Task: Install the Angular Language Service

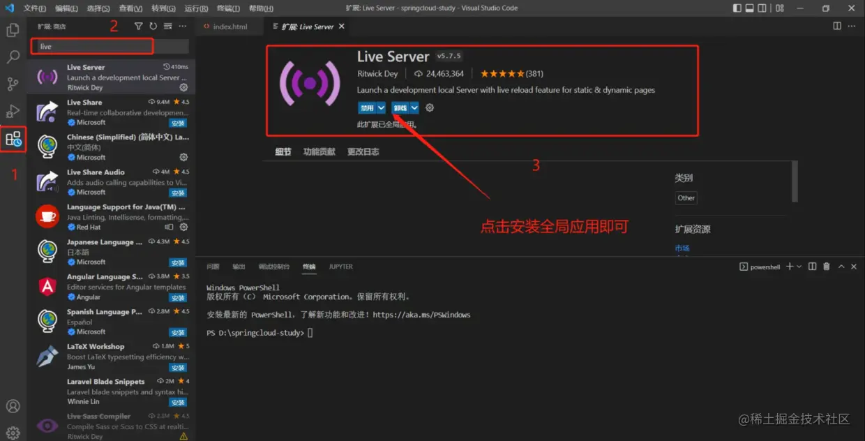Action: (178, 297)
